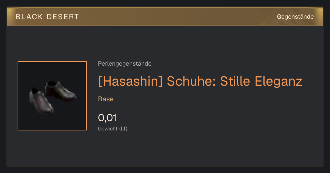
Task: Click the word Stille in the title
Action: click(235, 82)
